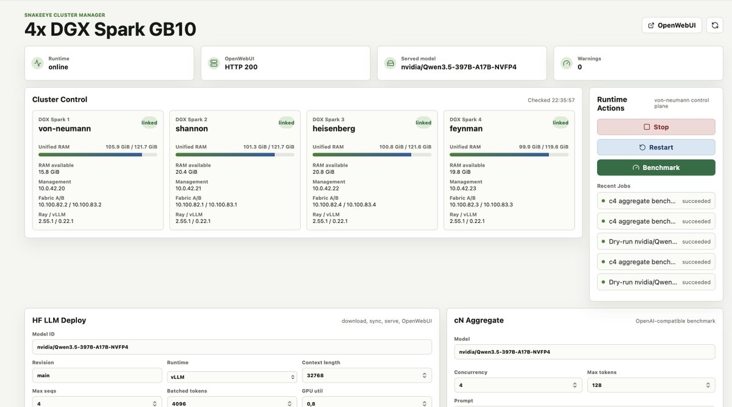Click the HF LLM Deploy section heading
This screenshot has height=407, width=732.
pyautogui.click(x=59, y=320)
